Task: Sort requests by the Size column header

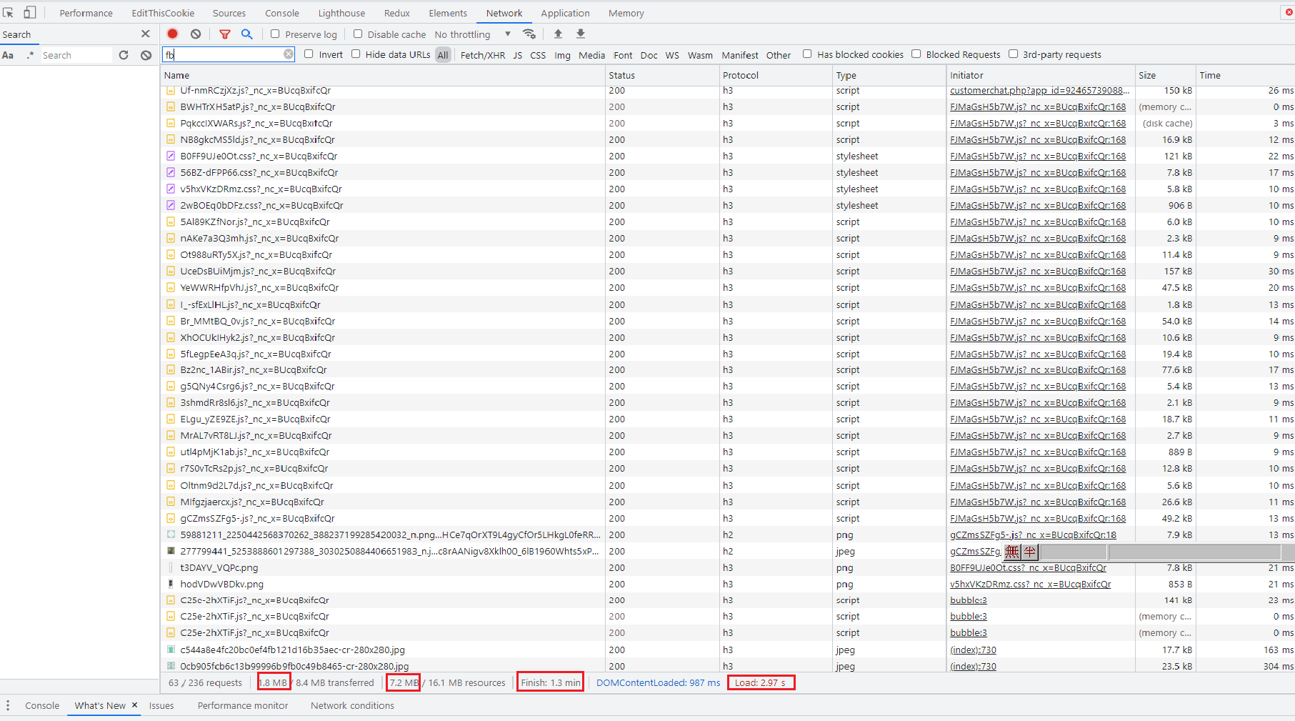Action: 1147,75
